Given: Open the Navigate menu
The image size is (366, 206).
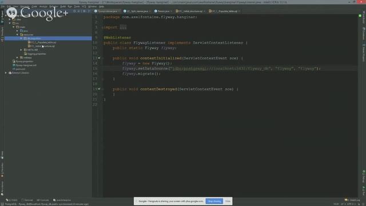Looking at the screenshot, I should click(25, 6).
